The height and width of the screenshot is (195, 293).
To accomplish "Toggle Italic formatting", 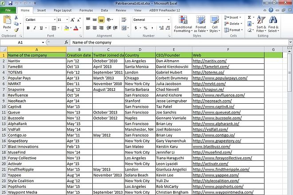I will pos(34,28).
